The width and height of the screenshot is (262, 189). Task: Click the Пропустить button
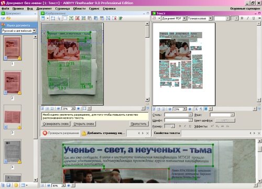[x=139, y=124]
